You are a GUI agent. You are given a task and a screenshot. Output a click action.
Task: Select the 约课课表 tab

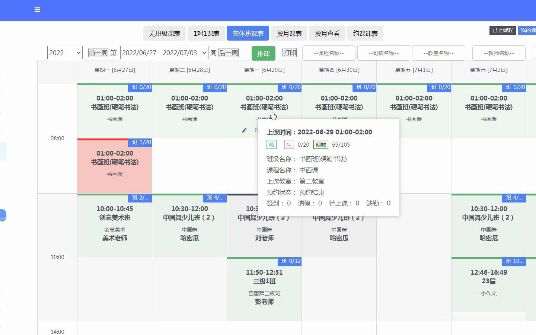365,33
